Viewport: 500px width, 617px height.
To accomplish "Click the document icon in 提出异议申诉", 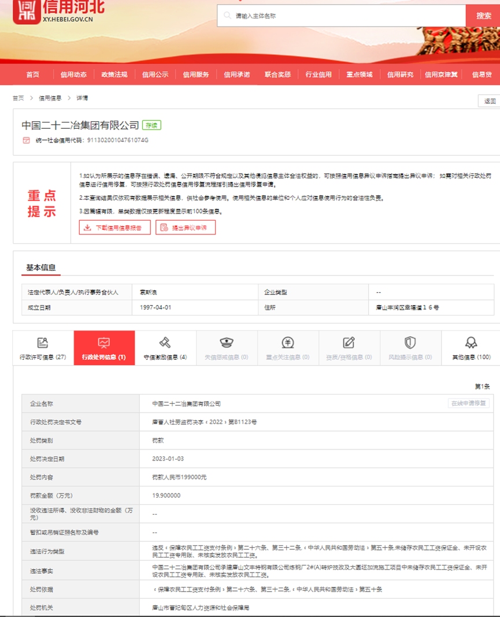I will 164,228.
